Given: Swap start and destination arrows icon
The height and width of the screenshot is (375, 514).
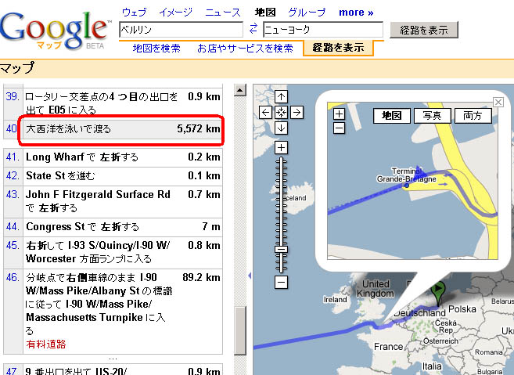Looking at the screenshot, I should [x=253, y=29].
